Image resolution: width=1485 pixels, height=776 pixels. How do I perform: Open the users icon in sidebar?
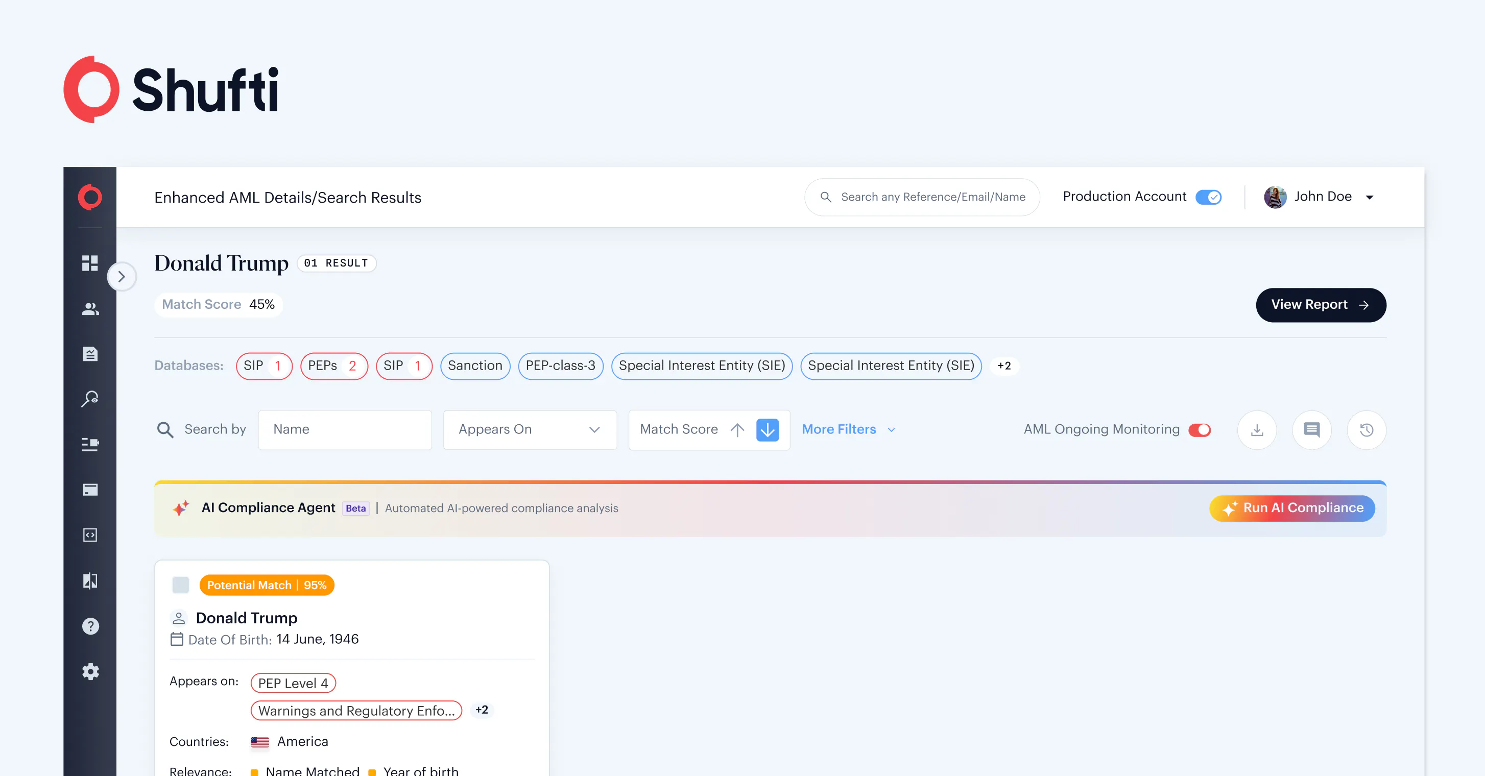coord(90,308)
